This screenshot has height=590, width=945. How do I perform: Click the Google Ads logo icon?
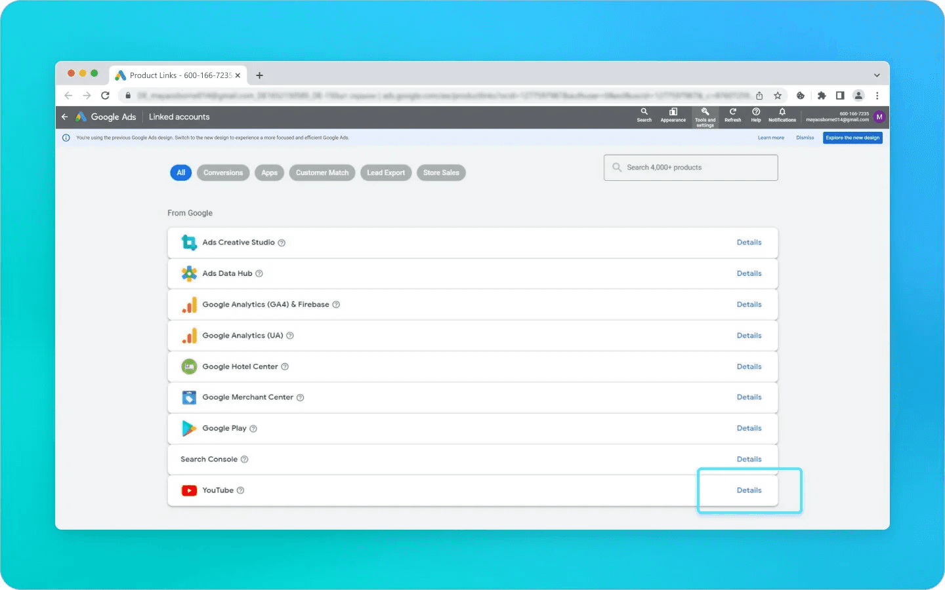81,117
